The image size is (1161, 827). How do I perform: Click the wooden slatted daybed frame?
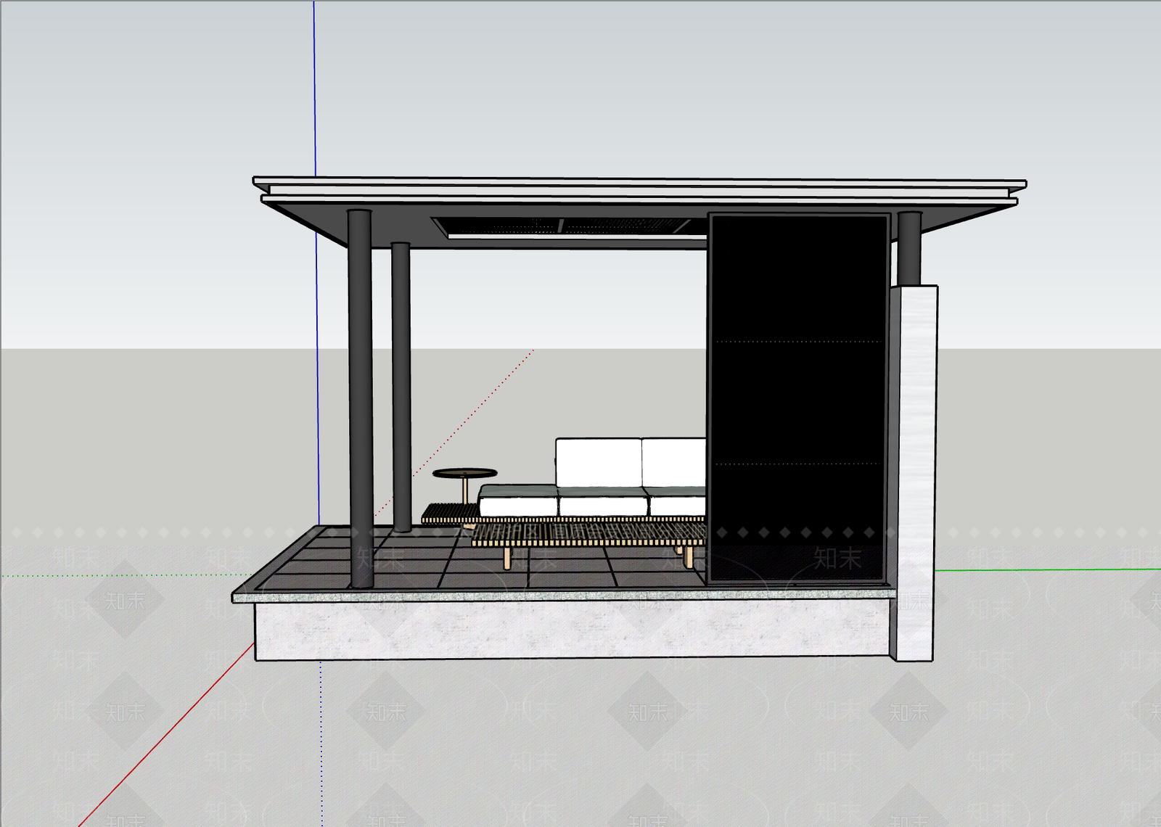[588, 535]
